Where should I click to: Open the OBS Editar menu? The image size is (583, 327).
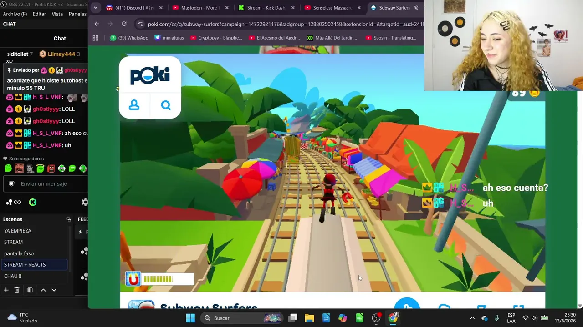pyautogui.click(x=39, y=14)
